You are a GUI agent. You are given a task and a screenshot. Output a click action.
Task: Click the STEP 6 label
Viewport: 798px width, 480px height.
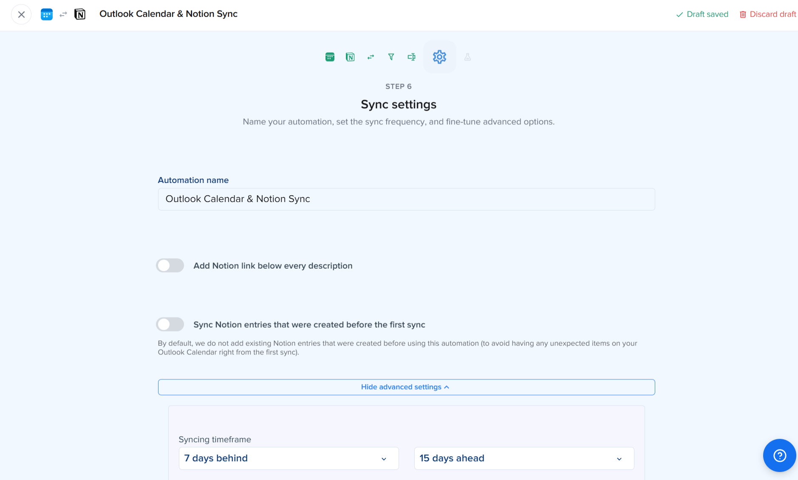[x=399, y=87]
